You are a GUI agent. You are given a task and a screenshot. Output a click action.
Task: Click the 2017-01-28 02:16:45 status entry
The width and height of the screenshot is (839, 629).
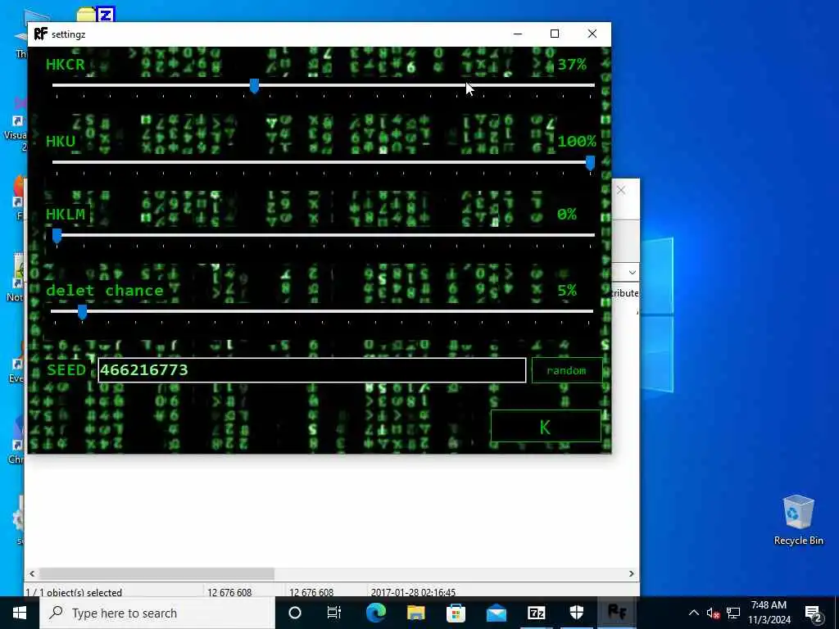(x=413, y=592)
